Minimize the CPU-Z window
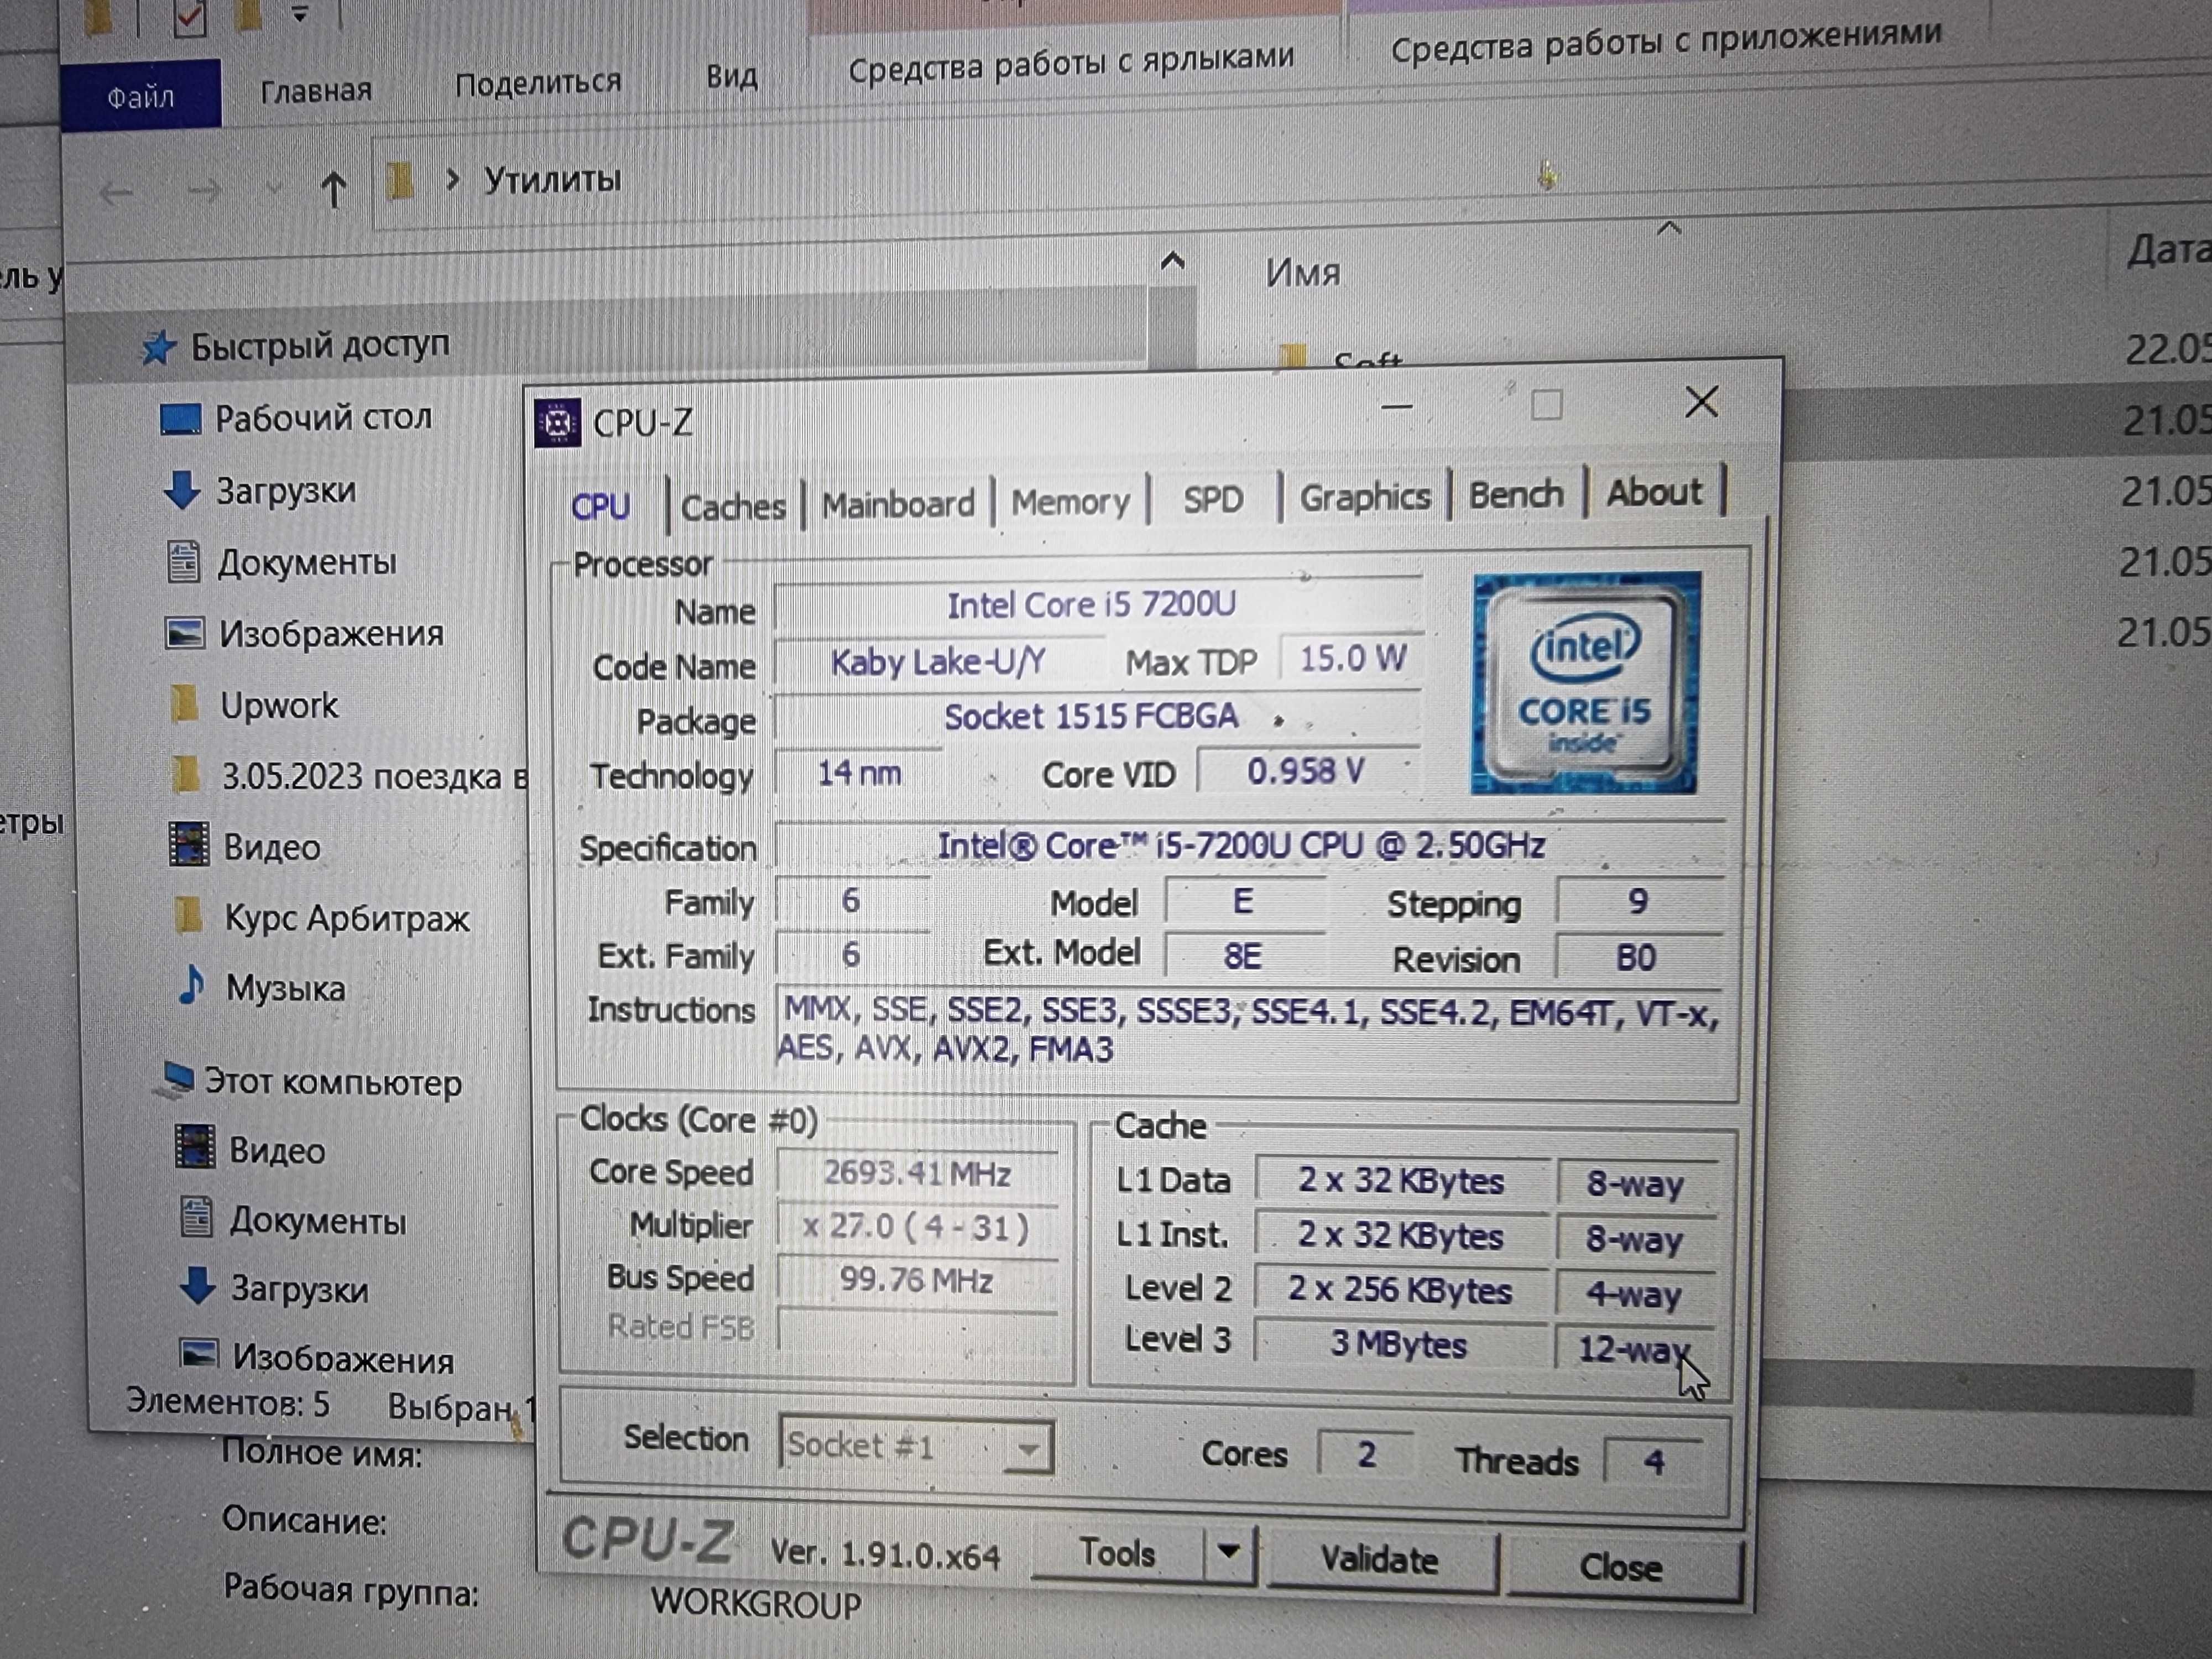This screenshot has height=1659, width=2212. point(1396,406)
